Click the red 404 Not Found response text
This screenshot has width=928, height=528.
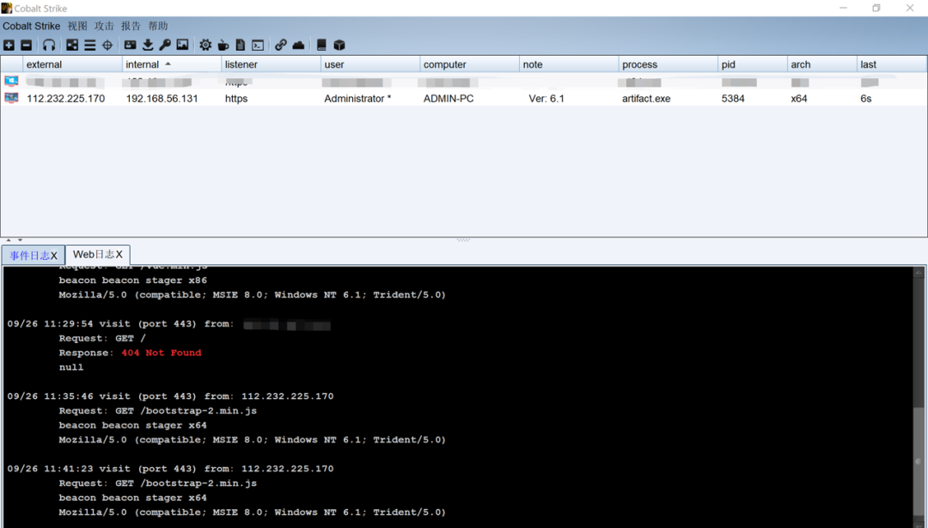tap(162, 353)
